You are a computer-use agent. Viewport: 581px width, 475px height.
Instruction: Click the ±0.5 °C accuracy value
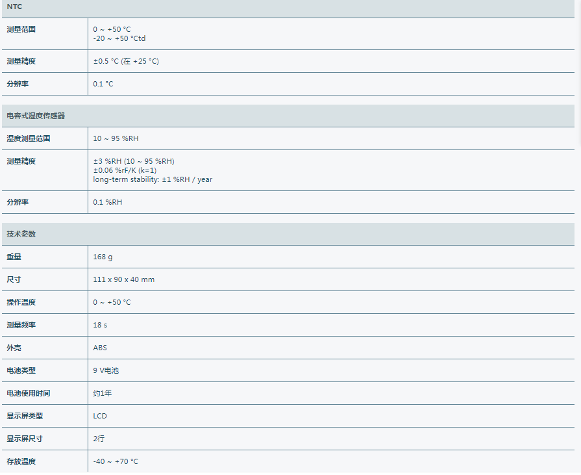(x=125, y=61)
